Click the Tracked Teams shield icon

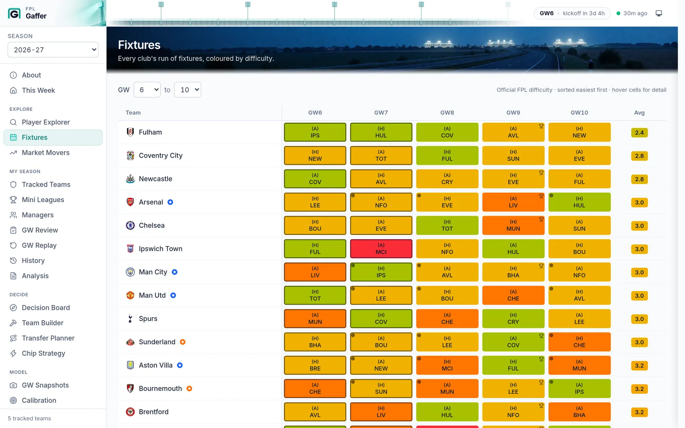13,184
